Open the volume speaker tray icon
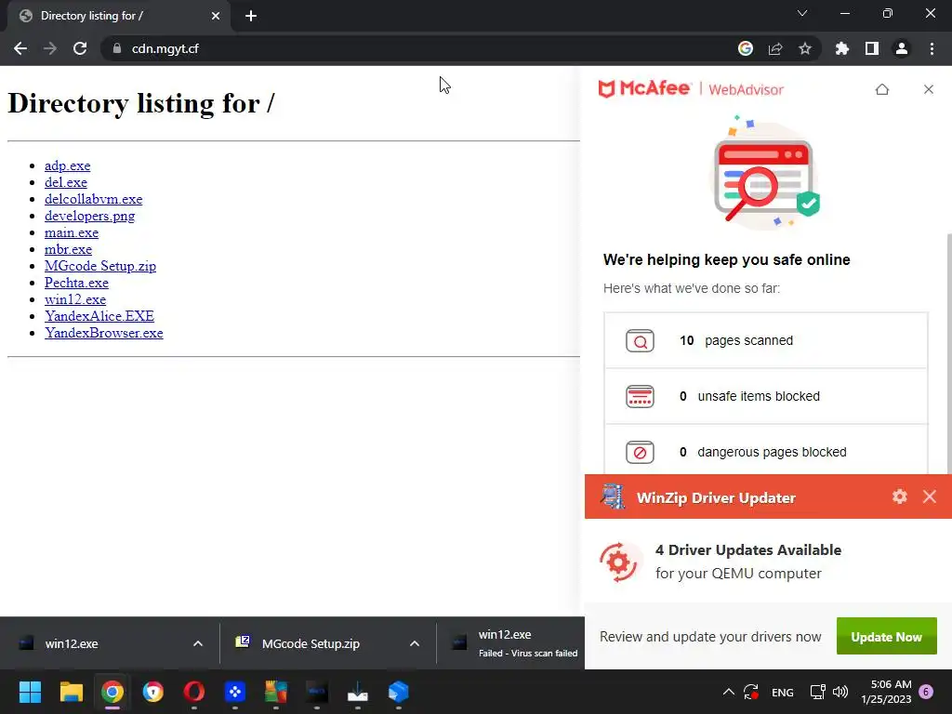 [840, 692]
